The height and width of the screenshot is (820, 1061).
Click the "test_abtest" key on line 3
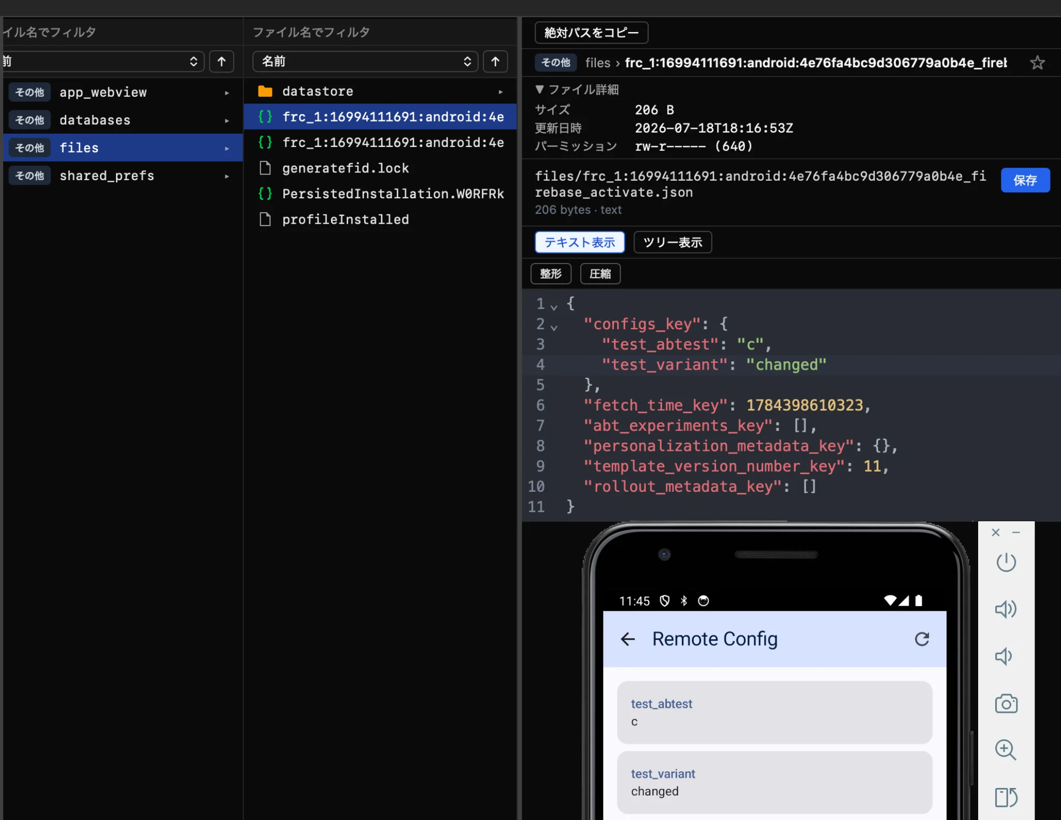coord(659,344)
